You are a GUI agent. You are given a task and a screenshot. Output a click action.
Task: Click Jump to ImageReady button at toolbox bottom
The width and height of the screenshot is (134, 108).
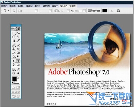click(16, 96)
